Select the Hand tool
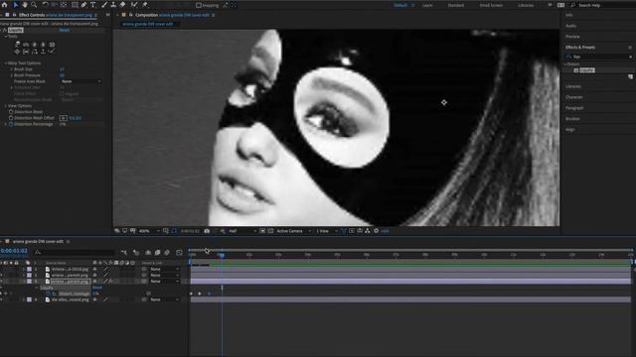This screenshot has width=636, height=357. [x=25, y=5]
